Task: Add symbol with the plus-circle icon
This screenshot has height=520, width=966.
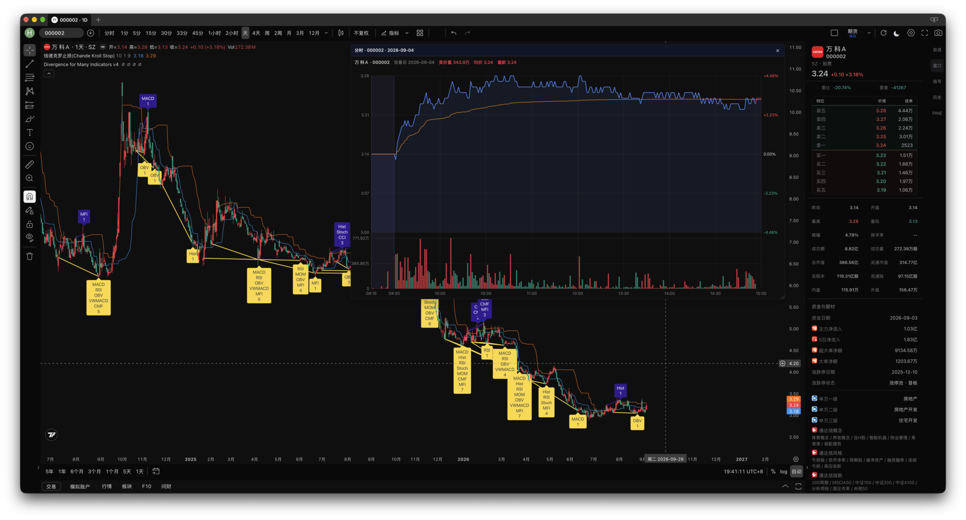Action: point(91,33)
